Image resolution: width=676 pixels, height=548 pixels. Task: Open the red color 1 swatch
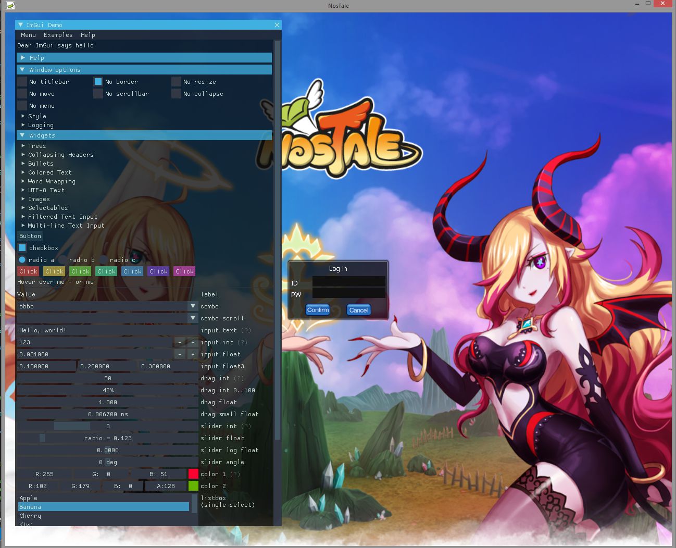(193, 474)
